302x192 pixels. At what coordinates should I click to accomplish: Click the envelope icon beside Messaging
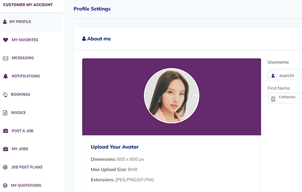point(6,58)
